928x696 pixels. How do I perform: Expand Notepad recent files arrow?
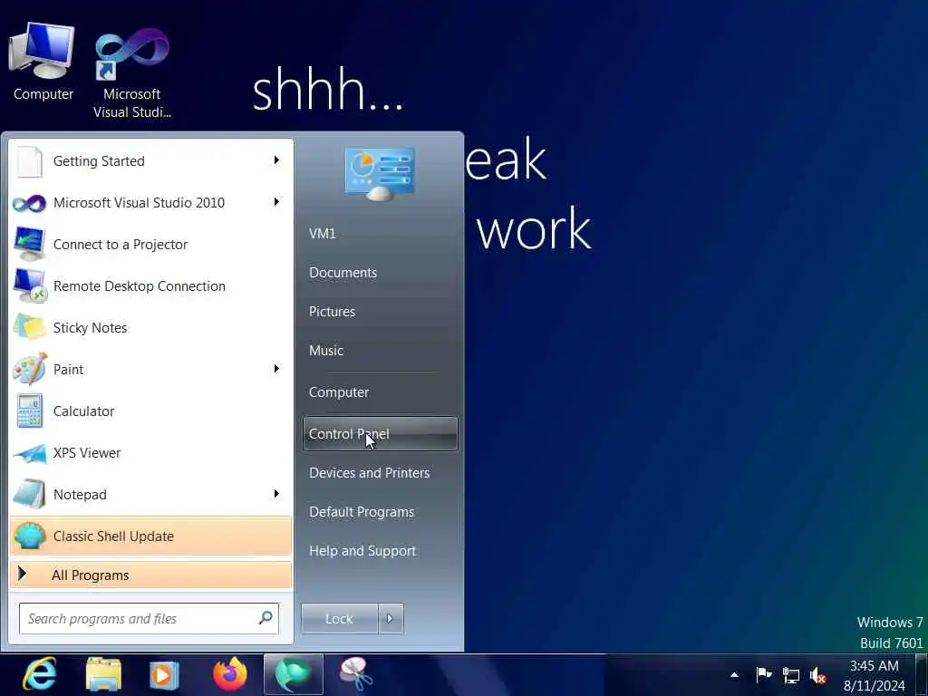(276, 494)
